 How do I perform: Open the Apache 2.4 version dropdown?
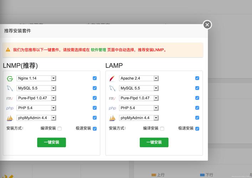click(139, 78)
